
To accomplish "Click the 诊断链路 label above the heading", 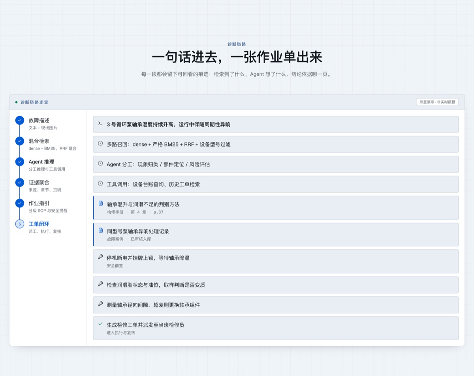I will [237, 44].
